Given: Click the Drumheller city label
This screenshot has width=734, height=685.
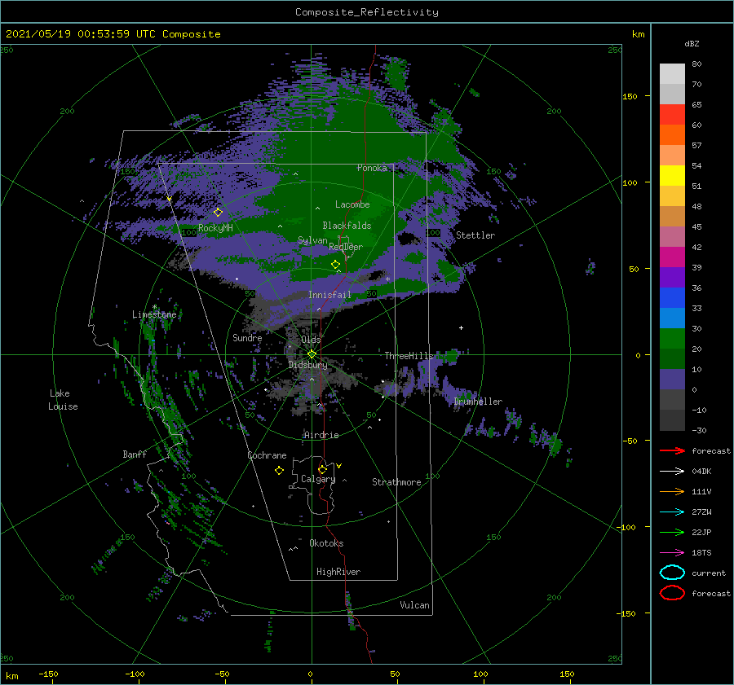Looking at the screenshot, I should [x=478, y=402].
